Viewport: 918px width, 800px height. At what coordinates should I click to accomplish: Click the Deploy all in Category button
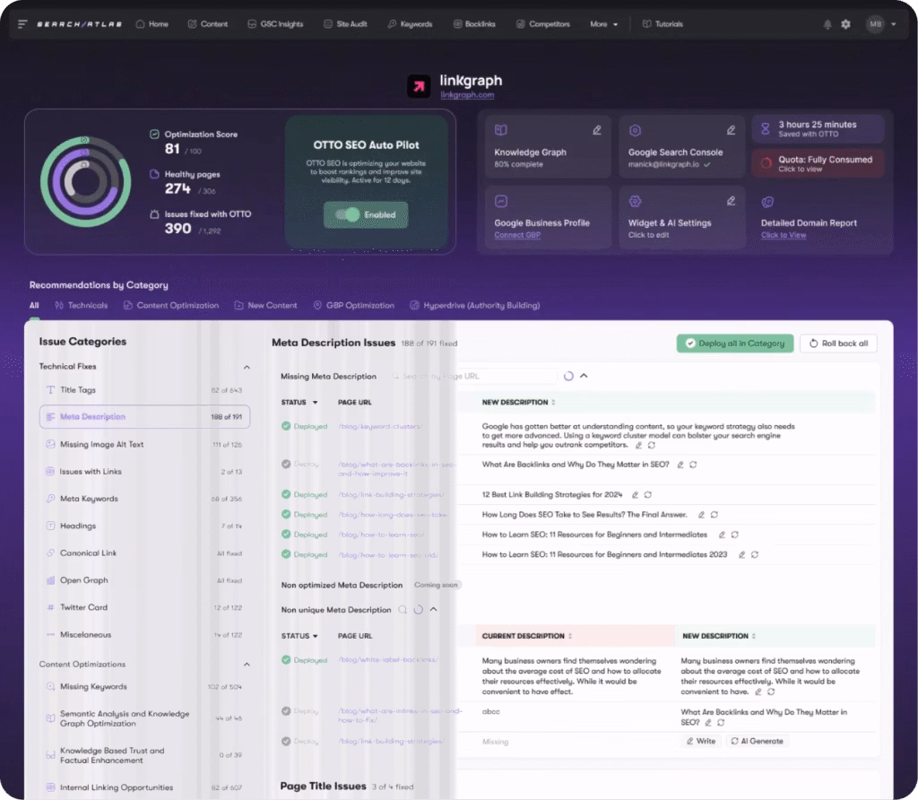[x=734, y=343]
